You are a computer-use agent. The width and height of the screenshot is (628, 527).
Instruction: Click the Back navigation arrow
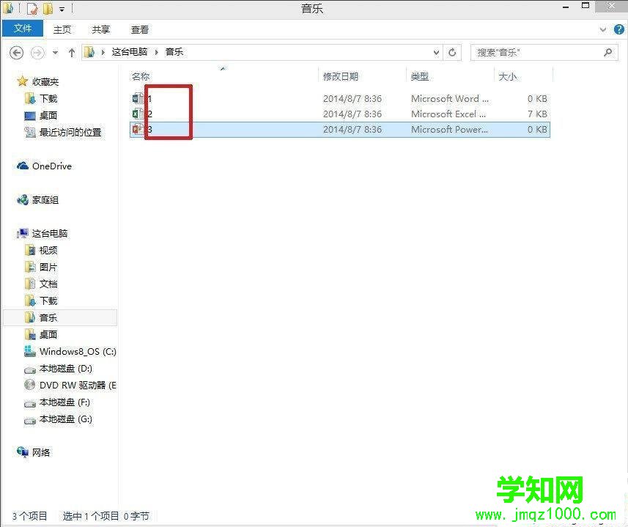(x=16, y=53)
